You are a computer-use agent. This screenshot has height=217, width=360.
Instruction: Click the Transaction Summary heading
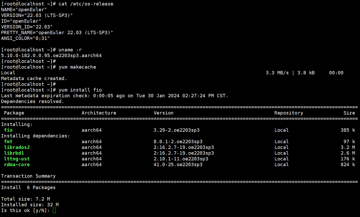[28, 176]
